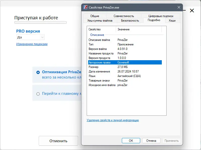
Task: Open the Цифровые подписи tab
Action: coord(161,16)
